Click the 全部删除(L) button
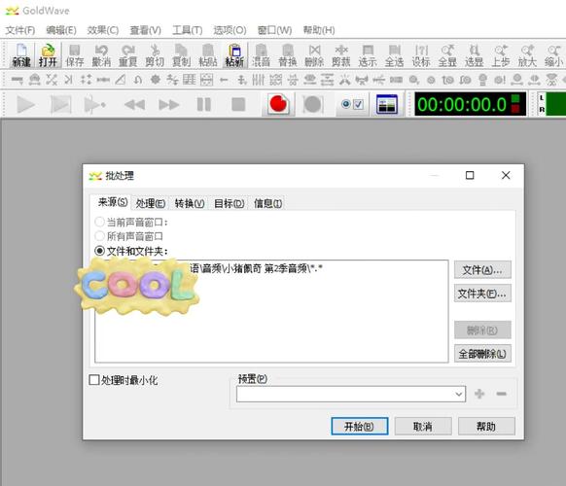 click(482, 354)
